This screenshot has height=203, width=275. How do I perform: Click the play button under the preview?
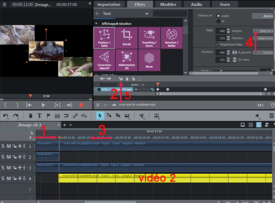tap(44, 105)
